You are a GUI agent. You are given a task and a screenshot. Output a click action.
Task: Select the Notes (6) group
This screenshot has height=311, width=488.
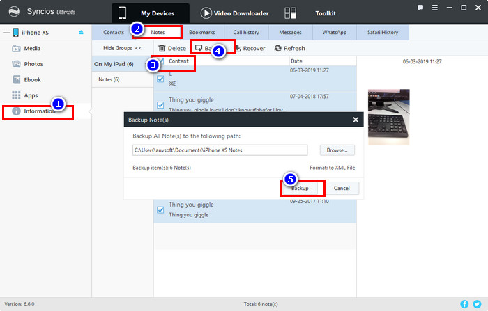tap(123, 79)
